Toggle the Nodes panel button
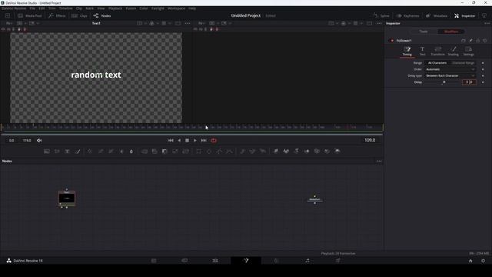Viewport: 492px width, 277px height. (x=102, y=15)
